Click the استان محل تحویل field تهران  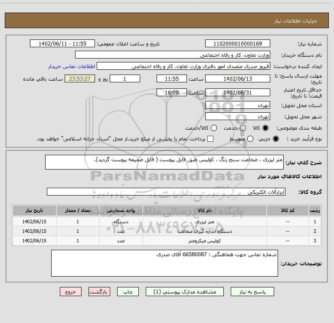(x=238, y=105)
